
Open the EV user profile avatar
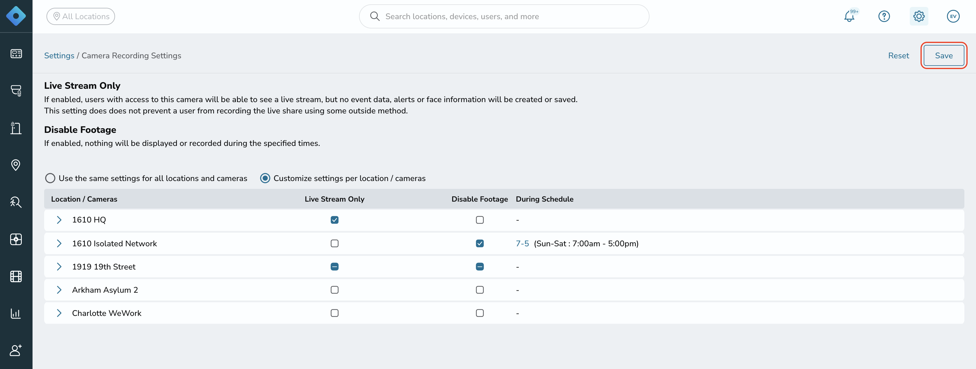pyautogui.click(x=953, y=16)
